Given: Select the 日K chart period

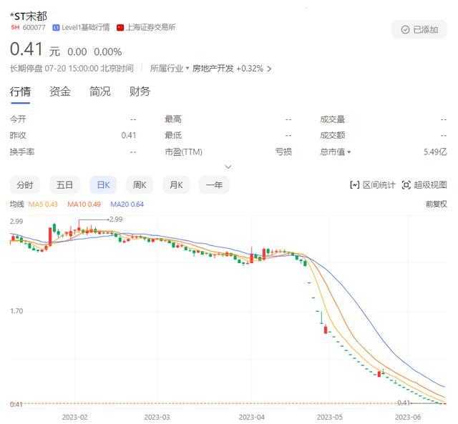Looking at the screenshot, I should (x=103, y=185).
